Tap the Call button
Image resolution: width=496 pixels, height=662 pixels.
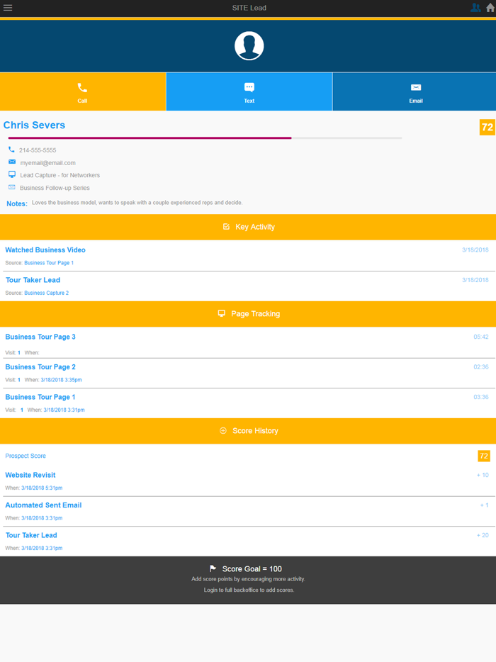pyautogui.click(x=83, y=91)
